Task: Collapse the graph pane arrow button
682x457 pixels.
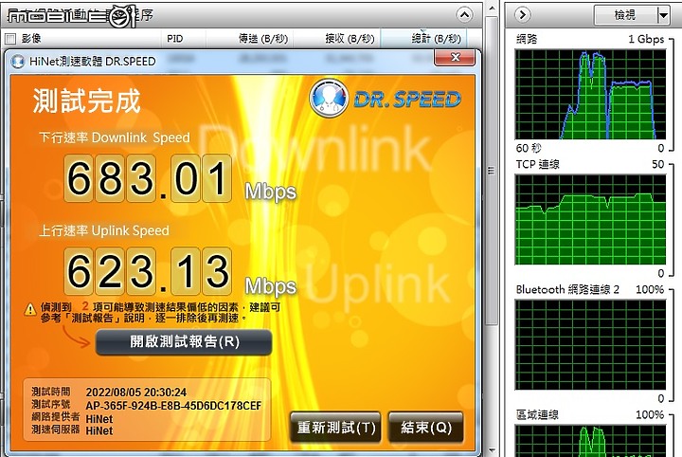Action: [x=522, y=15]
